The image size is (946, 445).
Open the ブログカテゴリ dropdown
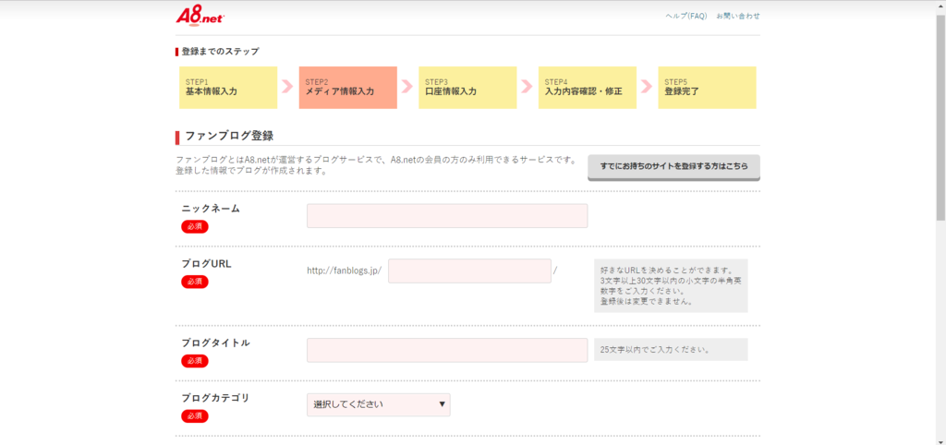[378, 404]
